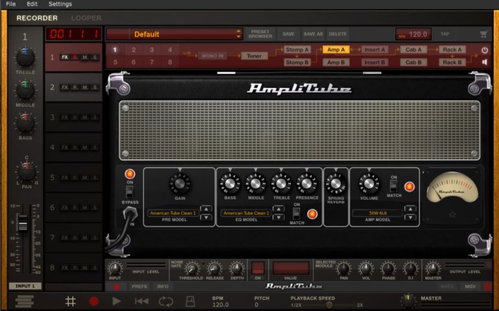The image size is (499, 311).
Task: Open the Amp Model 50W 6L6 selector
Action: [377, 213]
